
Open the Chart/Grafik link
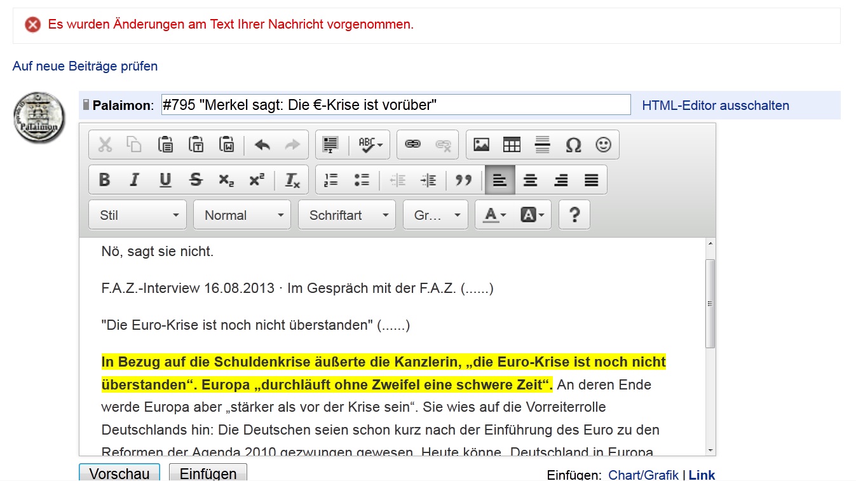coord(644,475)
